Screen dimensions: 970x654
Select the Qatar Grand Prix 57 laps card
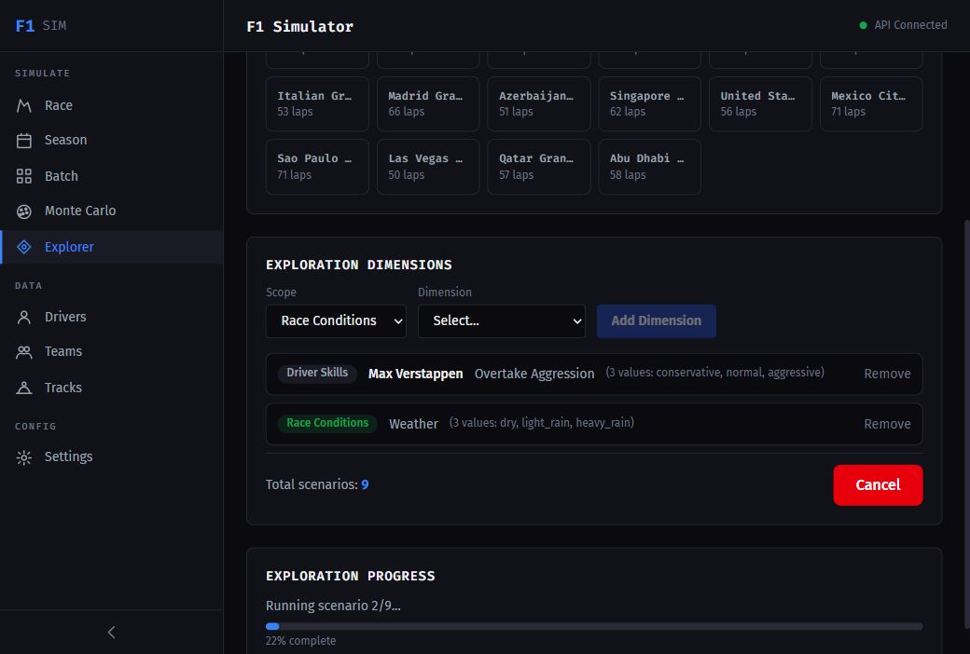click(x=539, y=167)
